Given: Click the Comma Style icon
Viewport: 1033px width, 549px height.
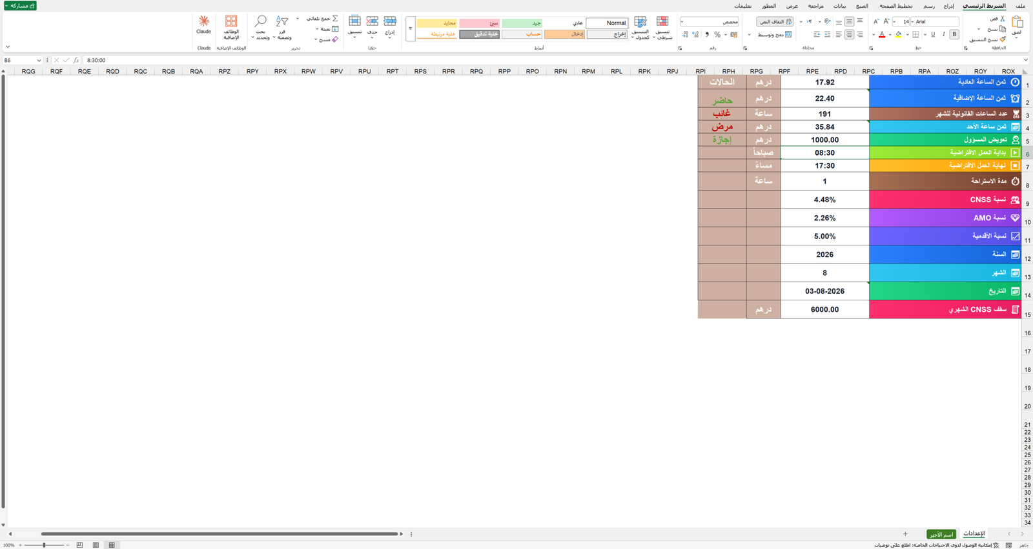Looking at the screenshot, I should pos(707,34).
